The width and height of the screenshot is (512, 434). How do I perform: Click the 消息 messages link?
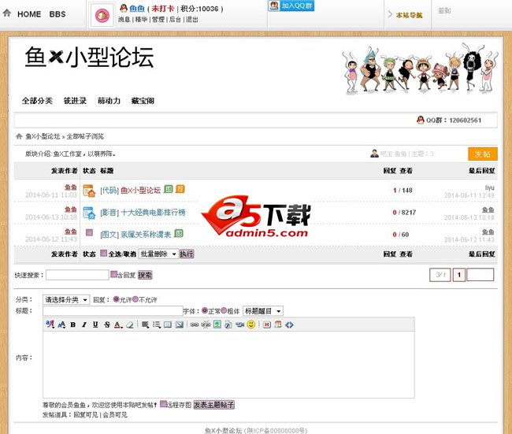click(x=124, y=19)
